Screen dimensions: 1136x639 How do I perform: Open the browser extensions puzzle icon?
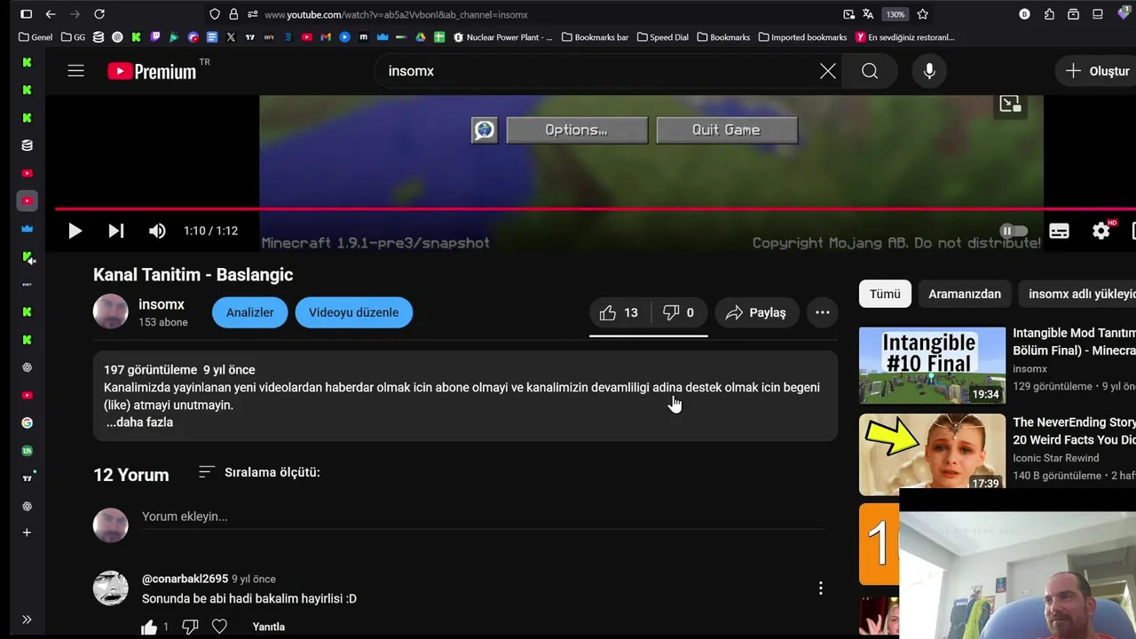click(1049, 14)
